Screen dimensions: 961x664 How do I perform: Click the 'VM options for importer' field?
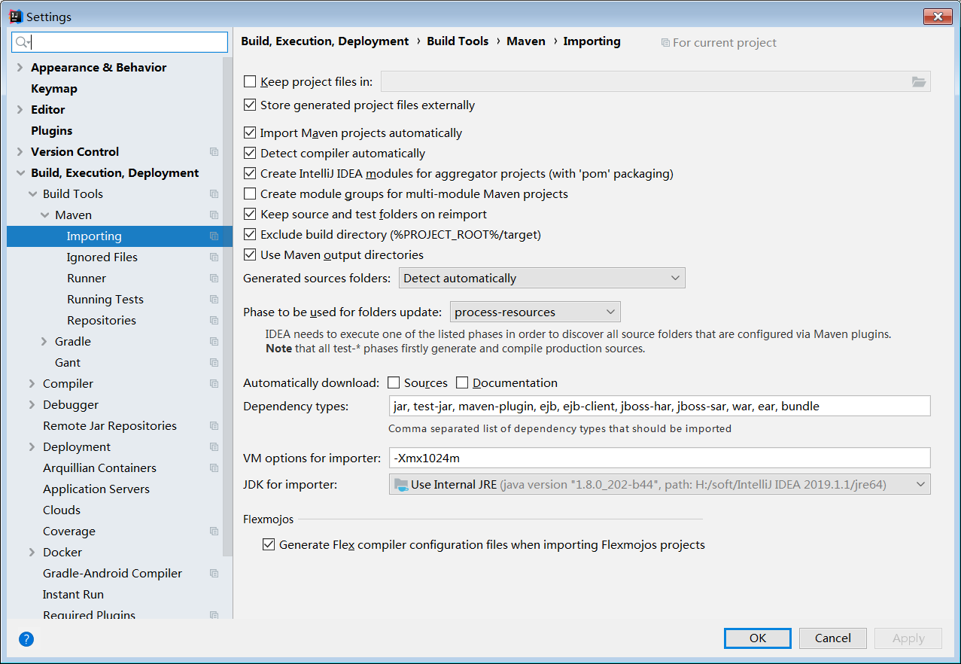(x=660, y=458)
